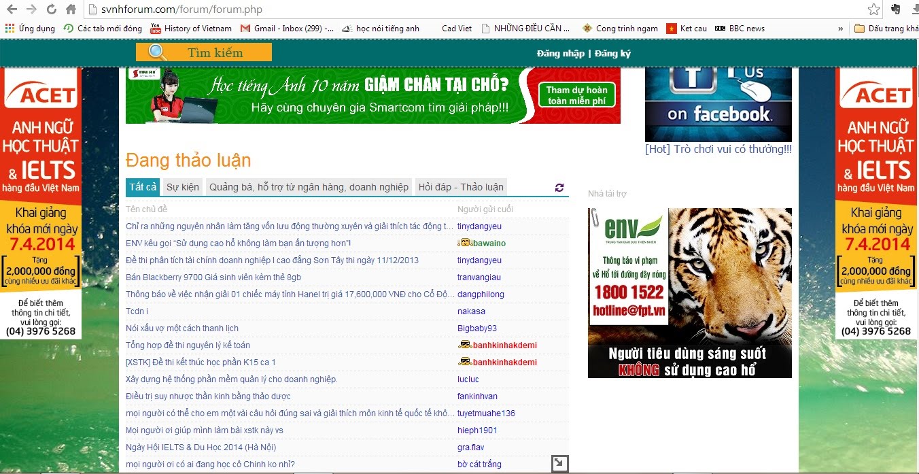Open Dấu trang khác bookmarks folder
Screen dimensions: 919x474
[886, 29]
